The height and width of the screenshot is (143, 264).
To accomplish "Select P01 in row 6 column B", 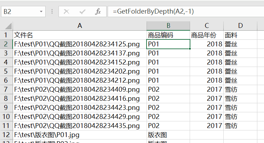I will point(168,80).
